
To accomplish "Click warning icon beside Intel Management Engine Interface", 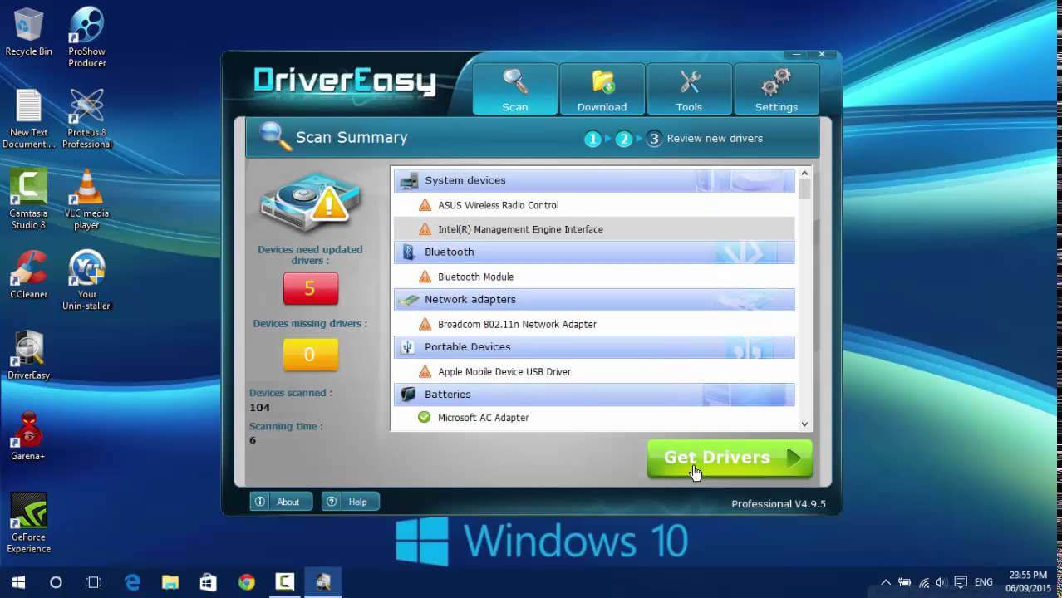I will (x=425, y=229).
